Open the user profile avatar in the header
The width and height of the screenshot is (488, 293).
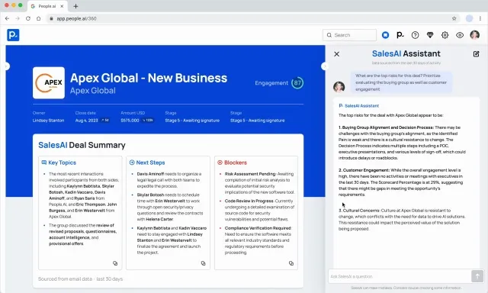click(x=474, y=35)
